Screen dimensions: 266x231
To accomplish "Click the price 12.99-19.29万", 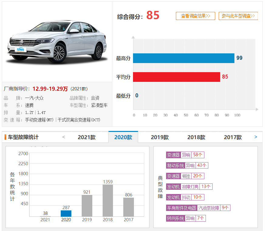I will (50, 89).
